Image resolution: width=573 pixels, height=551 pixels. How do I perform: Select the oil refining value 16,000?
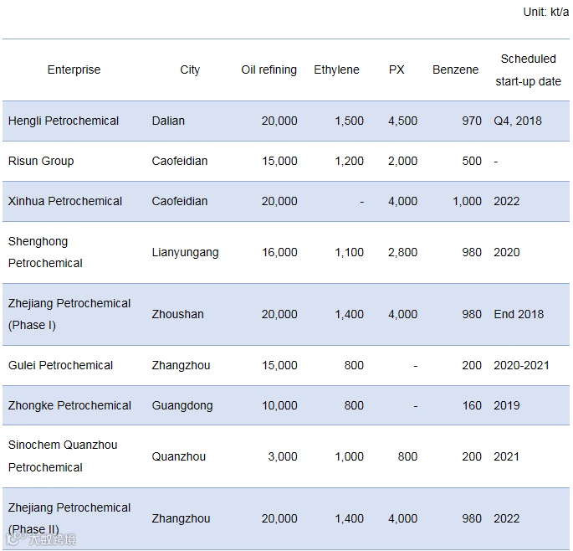279,252
